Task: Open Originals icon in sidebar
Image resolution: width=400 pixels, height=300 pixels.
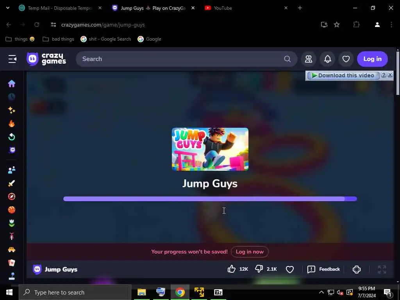Action: [12, 150]
